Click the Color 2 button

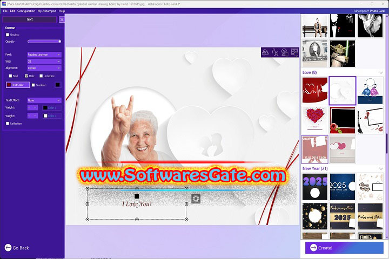[x=52, y=116]
